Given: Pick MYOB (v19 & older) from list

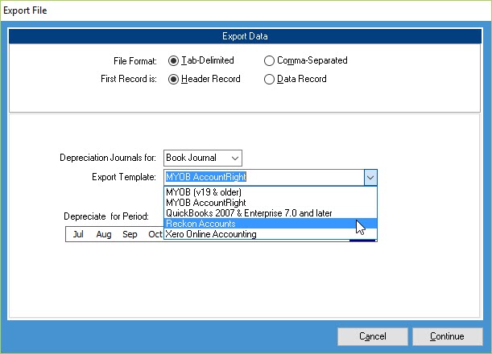Looking at the screenshot, I should [271, 192].
